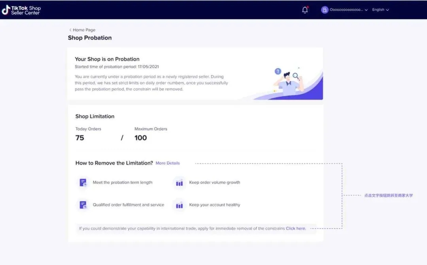427x265 pixels.
Task: Go back to Home Page
Action: [x=84, y=30]
